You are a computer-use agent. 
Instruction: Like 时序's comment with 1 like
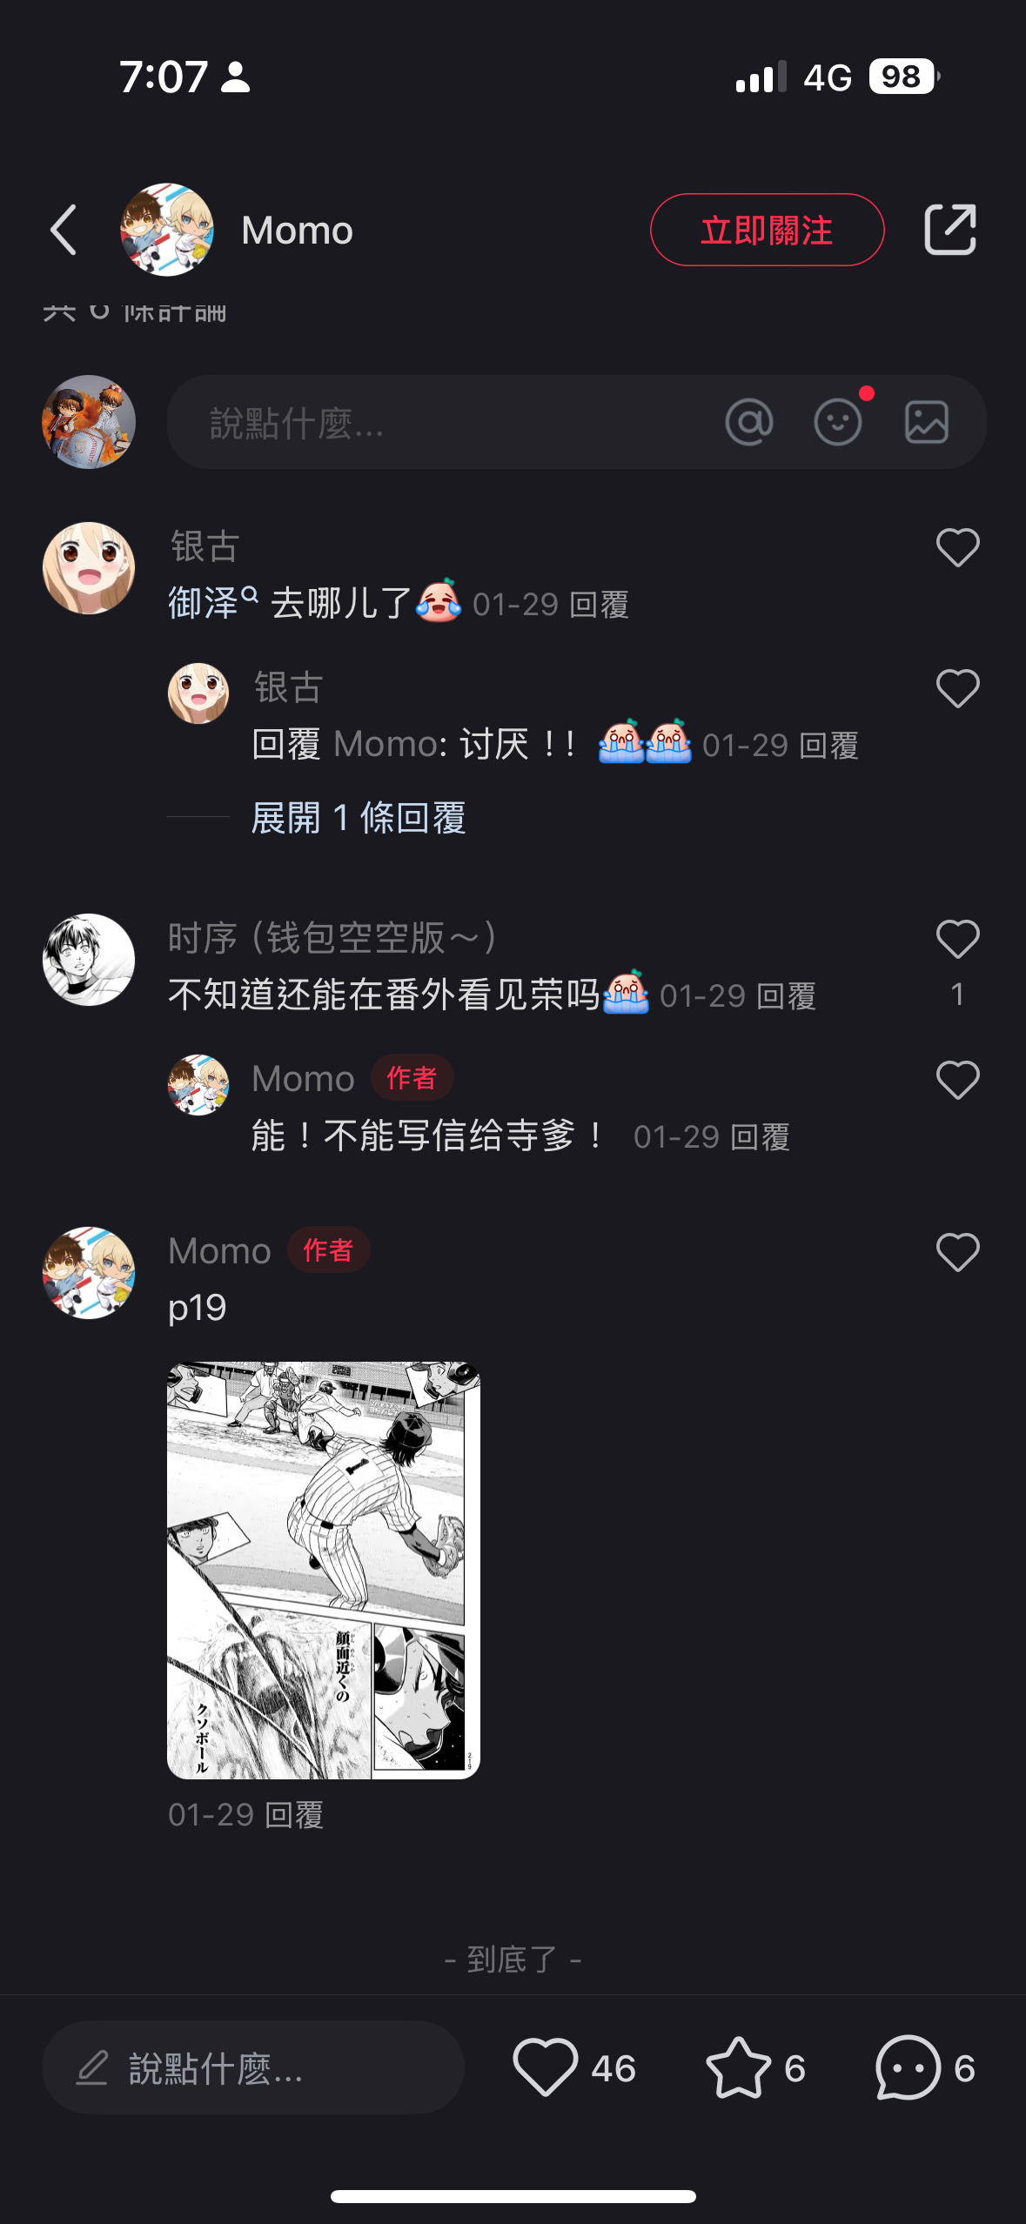tap(958, 940)
